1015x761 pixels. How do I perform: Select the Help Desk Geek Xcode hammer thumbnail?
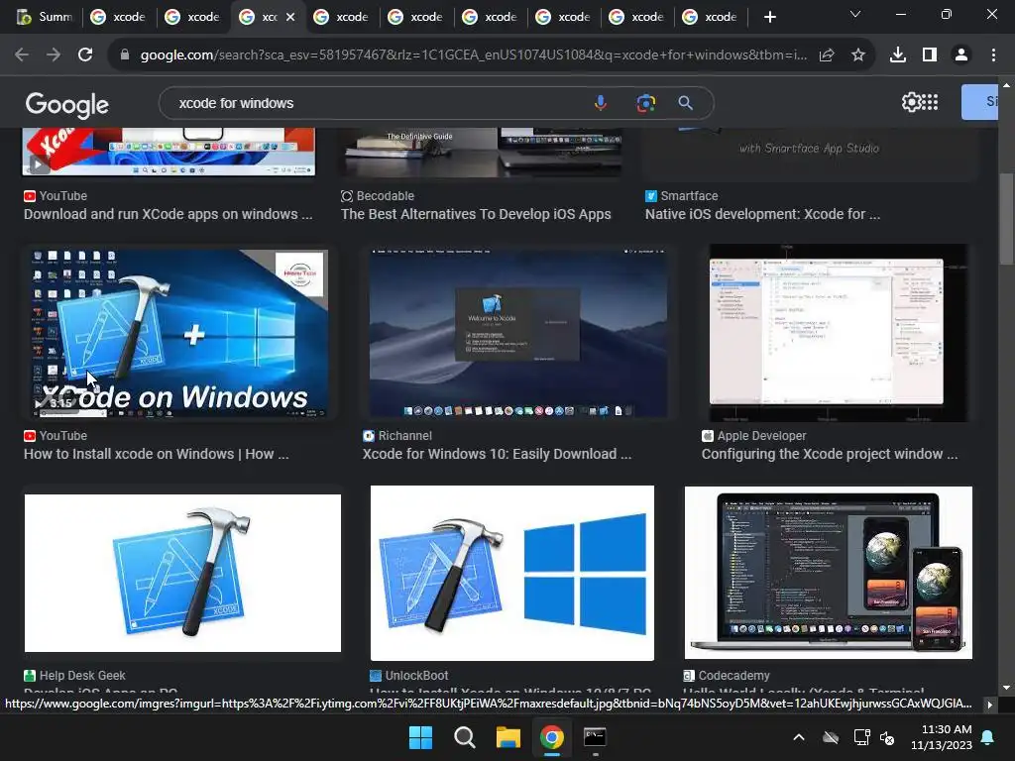(x=182, y=573)
